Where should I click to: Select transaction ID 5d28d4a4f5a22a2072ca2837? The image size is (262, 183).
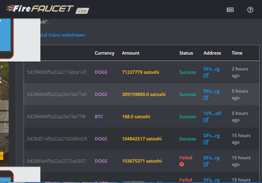click(57, 161)
